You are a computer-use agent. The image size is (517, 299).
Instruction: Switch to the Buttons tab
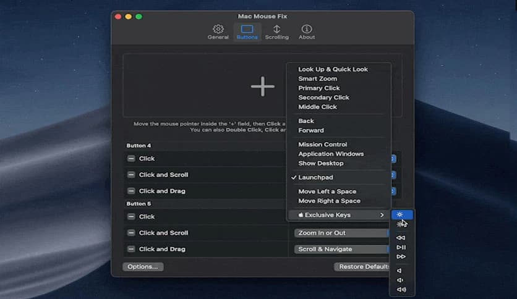(x=247, y=32)
